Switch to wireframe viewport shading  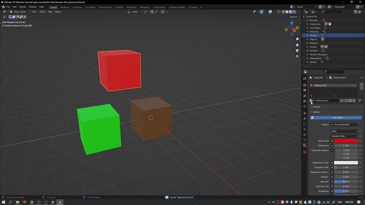(x=283, y=12)
